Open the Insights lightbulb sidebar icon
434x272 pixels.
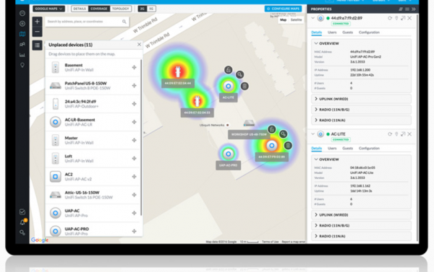coord(22,65)
